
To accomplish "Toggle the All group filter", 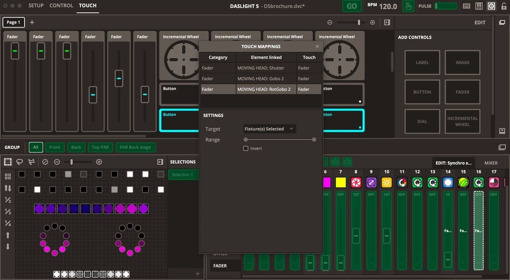I will (x=36, y=147).
